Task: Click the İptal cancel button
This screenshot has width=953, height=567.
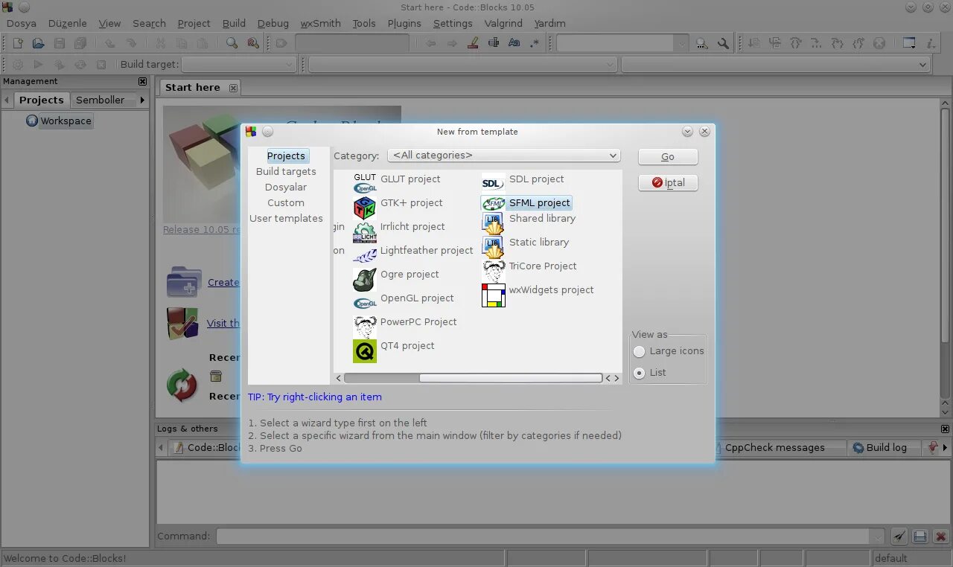Action: 668,183
